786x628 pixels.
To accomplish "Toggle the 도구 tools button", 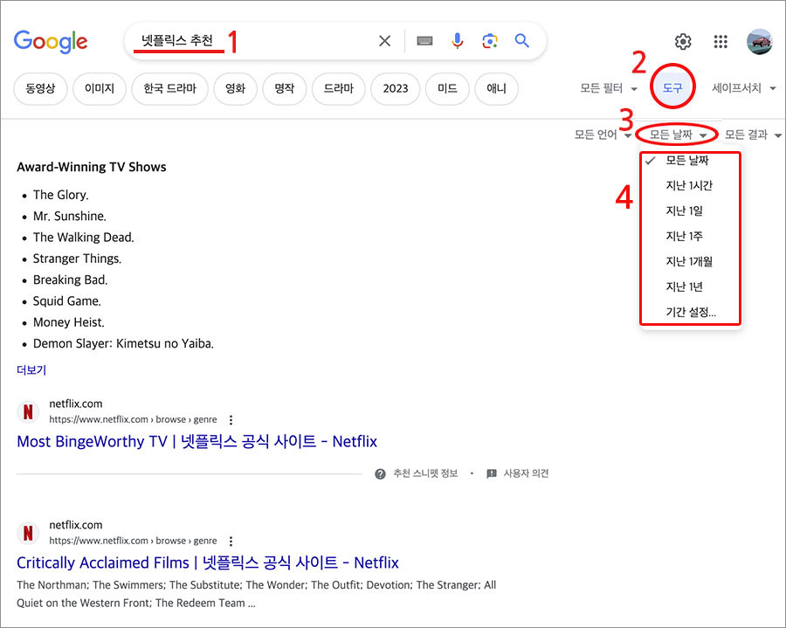I will 672,87.
